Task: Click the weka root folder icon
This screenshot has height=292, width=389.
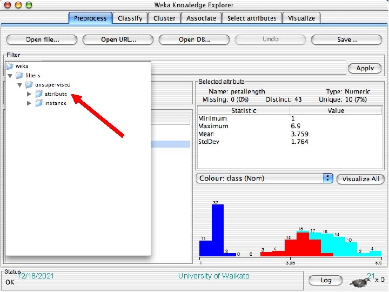Action: pyautogui.click(x=10, y=66)
